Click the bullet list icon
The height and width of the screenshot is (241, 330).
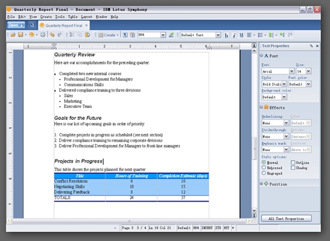(260, 35)
